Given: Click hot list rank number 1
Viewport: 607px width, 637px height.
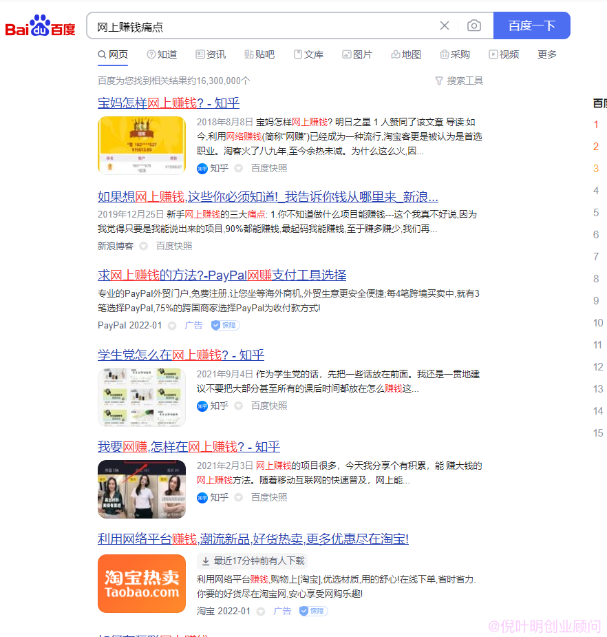Looking at the screenshot, I should (x=595, y=125).
